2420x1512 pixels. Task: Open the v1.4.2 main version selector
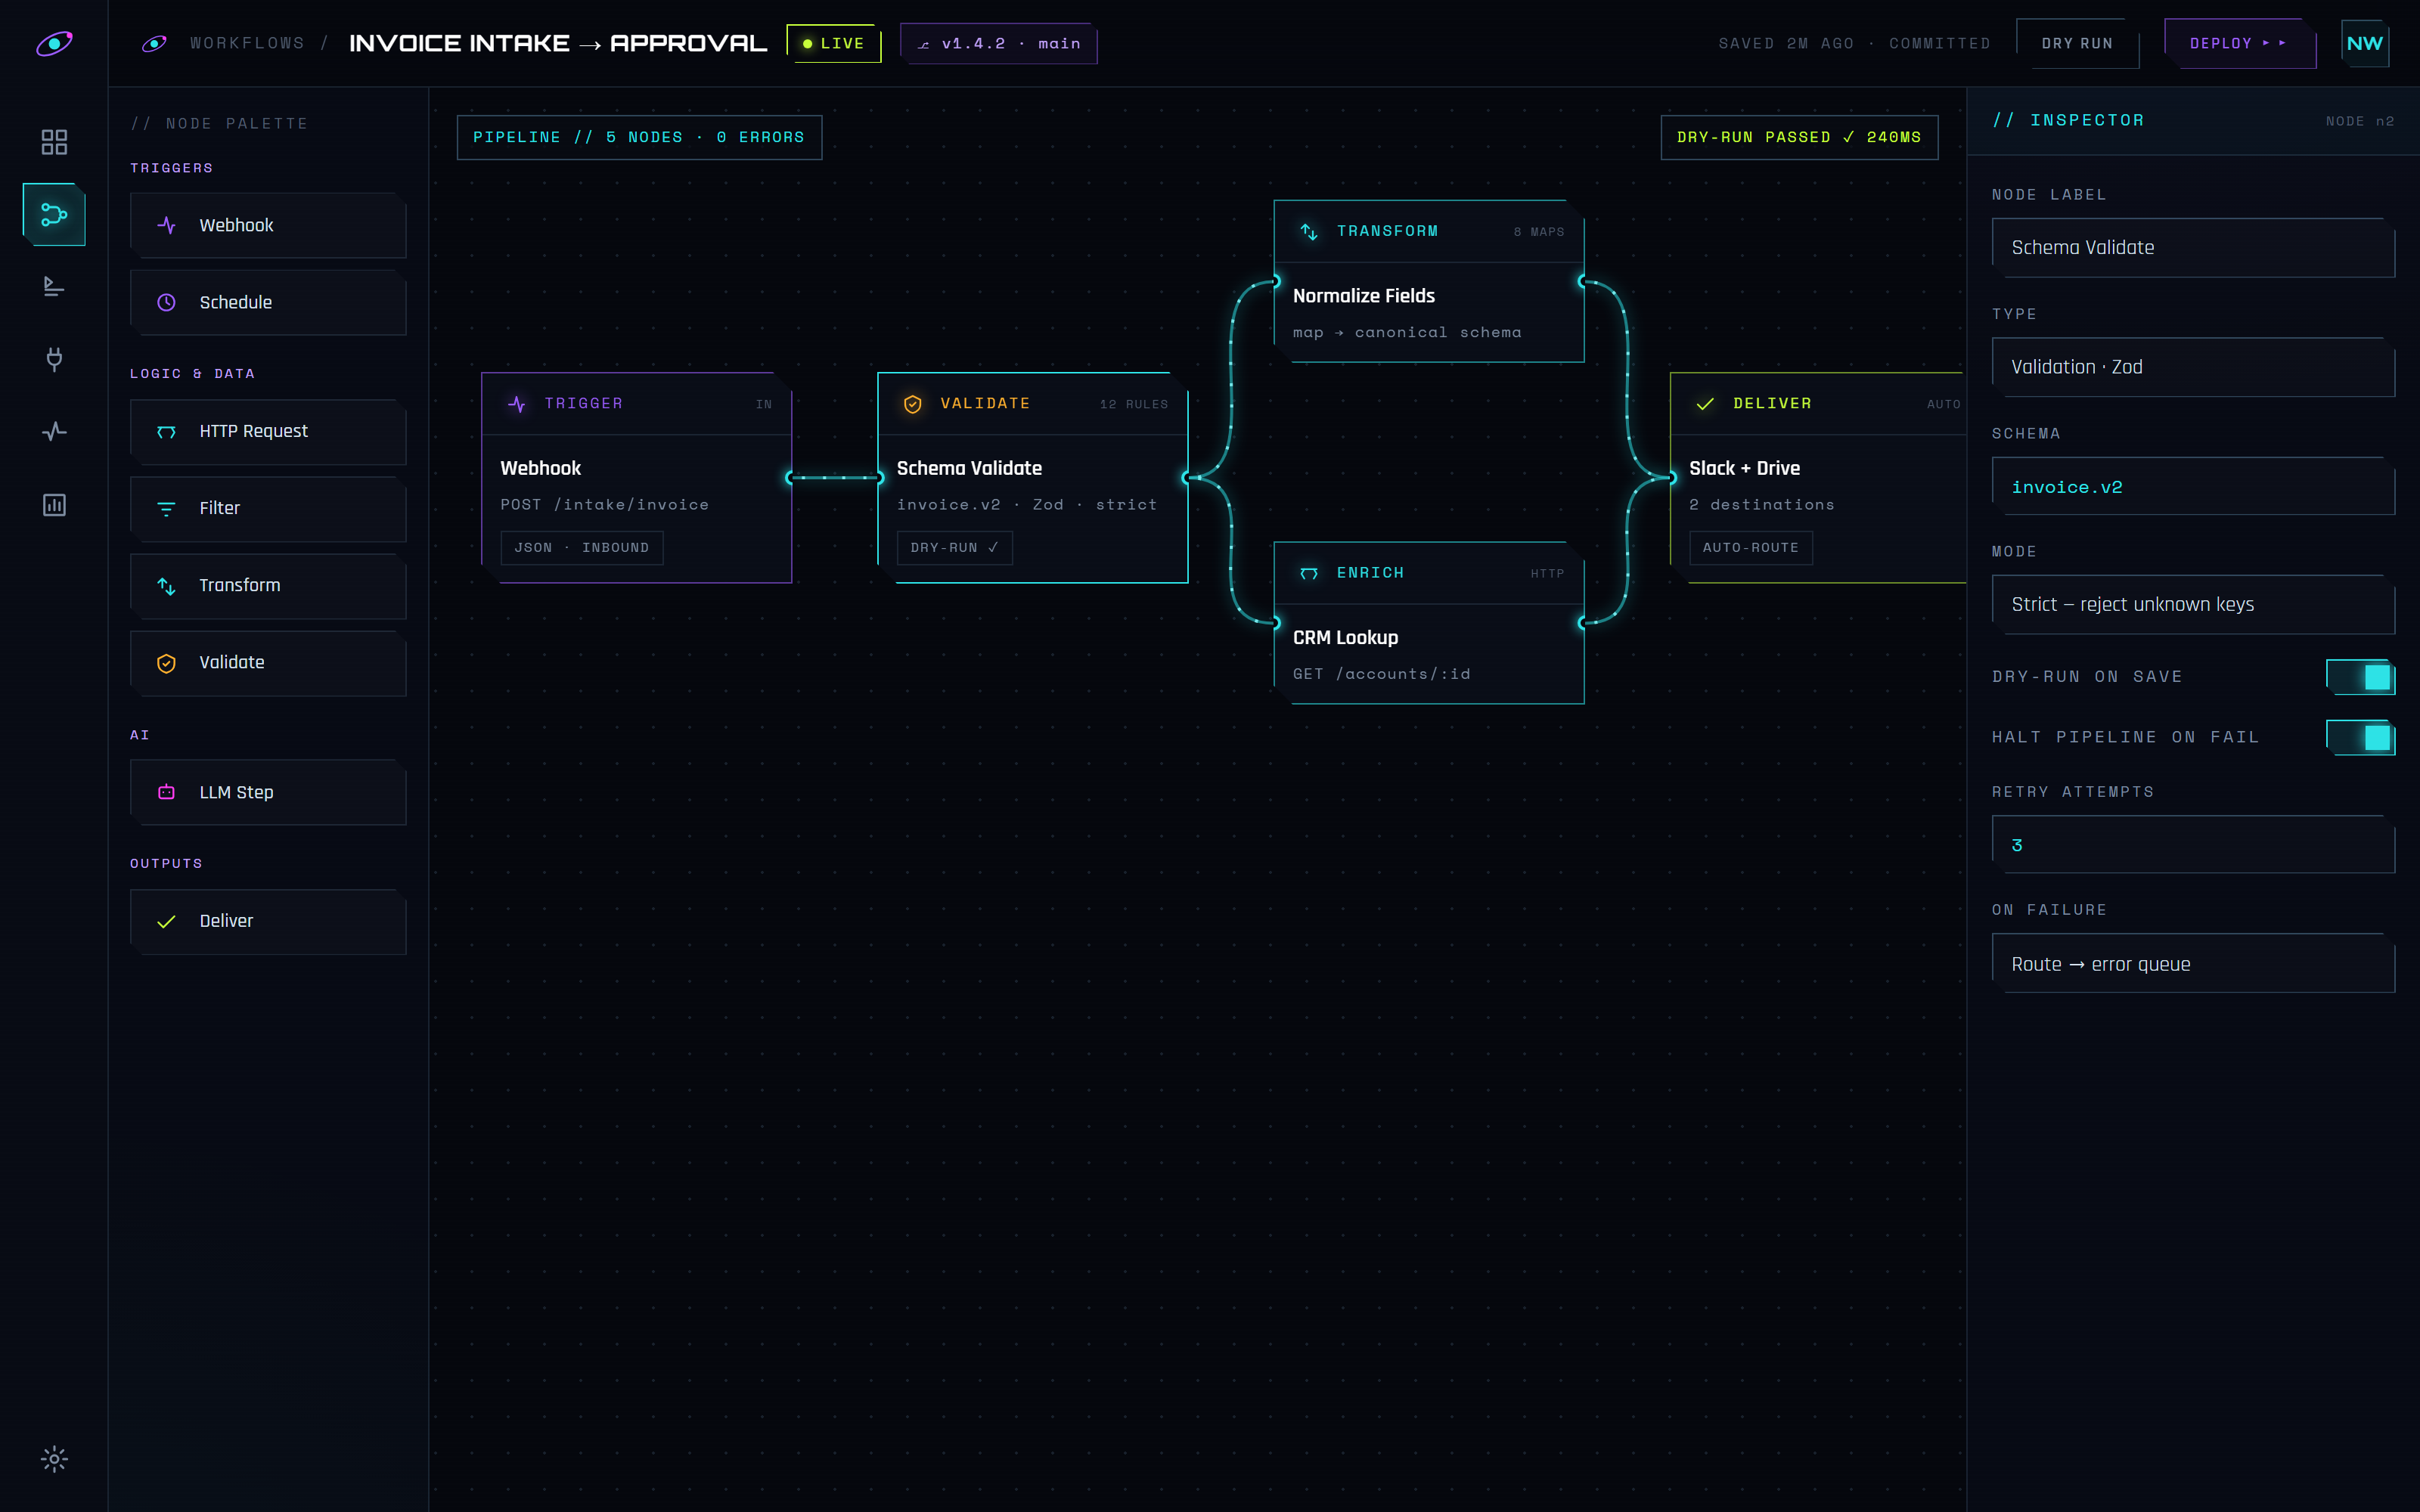(x=998, y=44)
